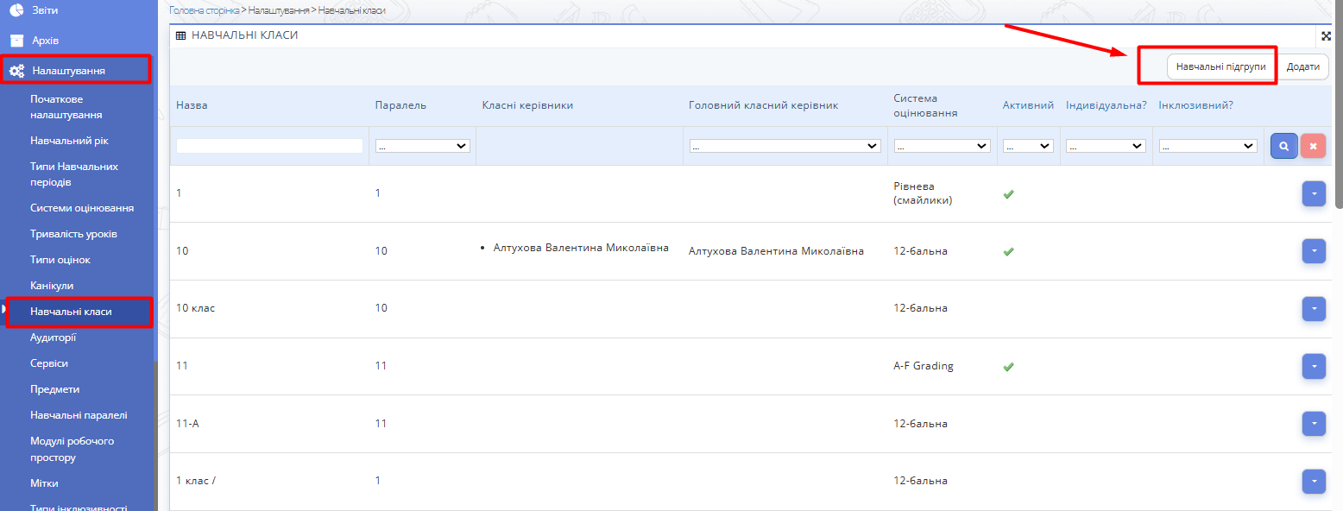Click the red clear-filter X button
1343x511 pixels.
click(1313, 146)
